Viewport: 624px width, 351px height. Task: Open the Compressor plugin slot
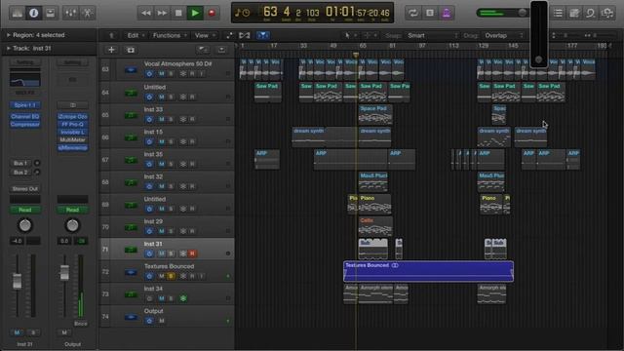tap(25, 124)
